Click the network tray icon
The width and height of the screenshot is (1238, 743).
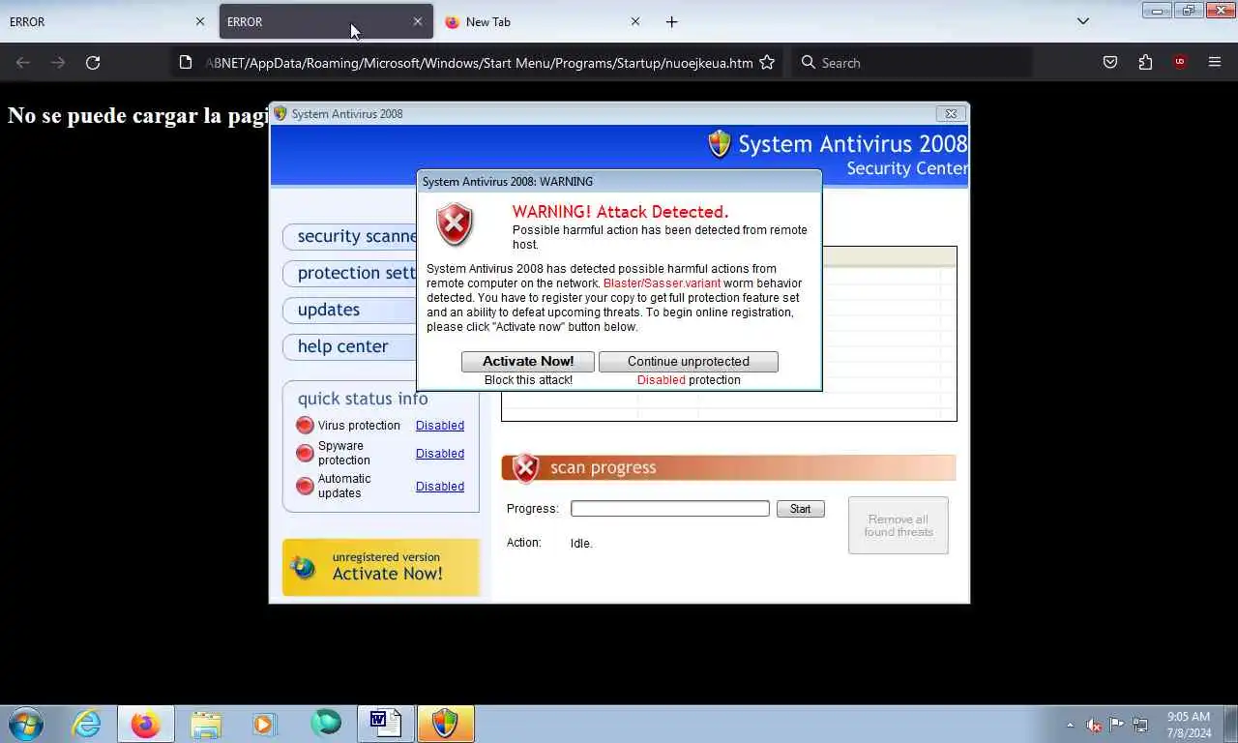tap(1140, 725)
